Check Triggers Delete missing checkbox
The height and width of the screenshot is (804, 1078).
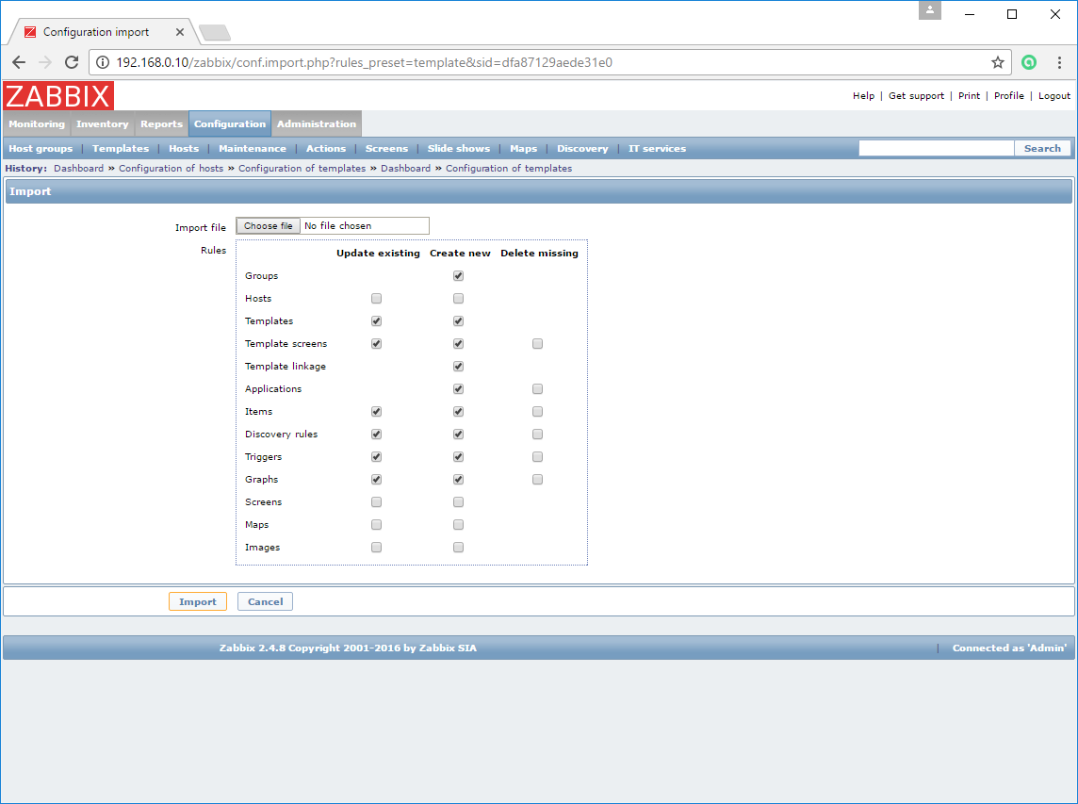538,457
